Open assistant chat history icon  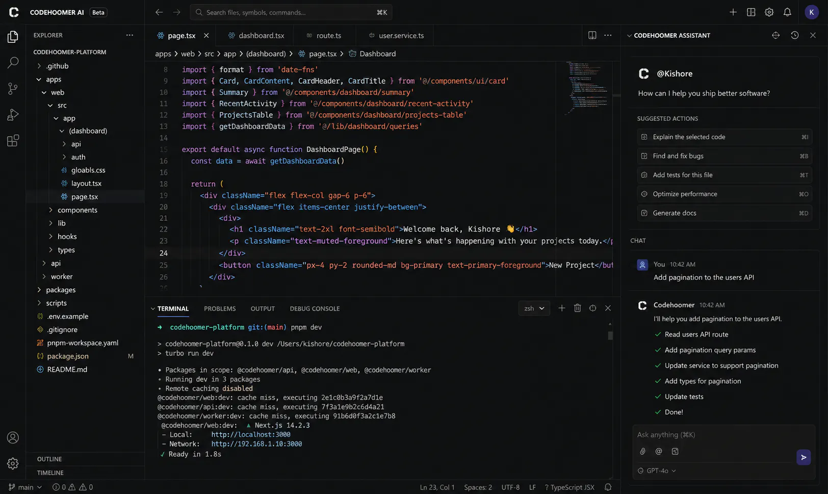click(794, 35)
